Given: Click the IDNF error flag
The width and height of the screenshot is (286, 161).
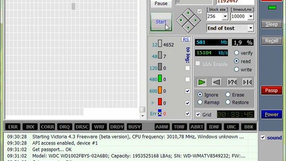Looking at the screenshot, I should (x=214, y=127).
